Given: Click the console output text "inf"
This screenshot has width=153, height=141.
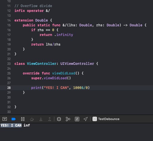Looking at the screenshot, I should click(27, 125).
